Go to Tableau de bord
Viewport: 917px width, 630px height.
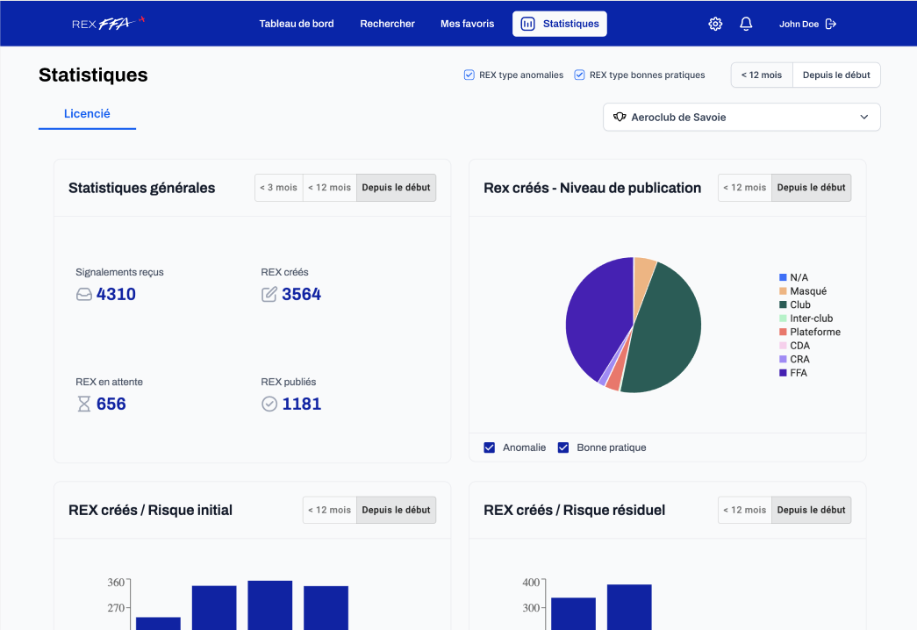297,24
